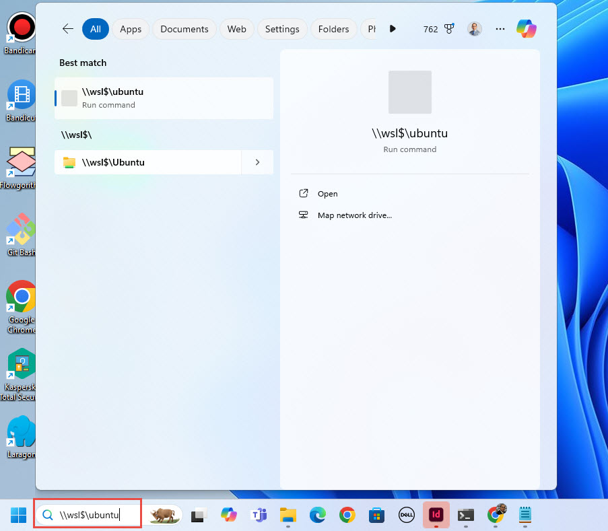Image resolution: width=608 pixels, height=531 pixels.
Task: Select the Flowgorithm desktop icon
Action: pos(18,168)
